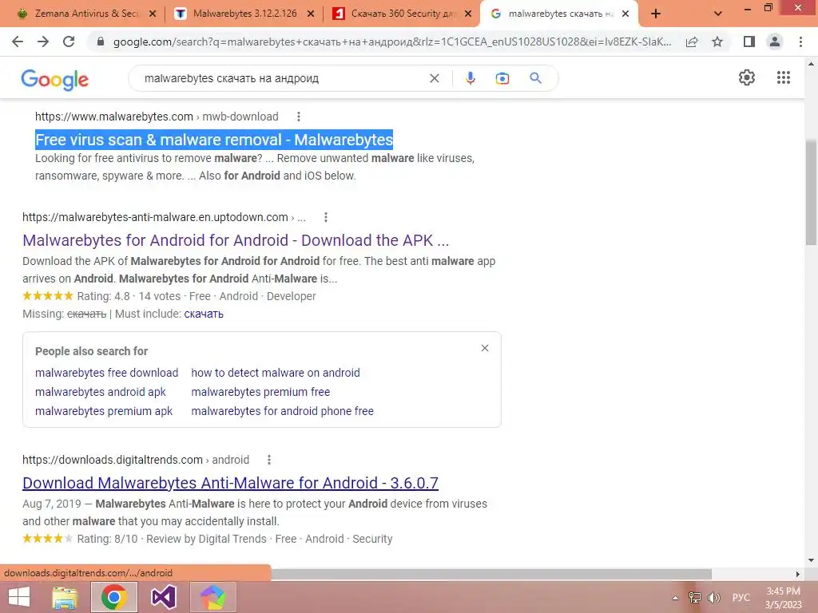Image resolution: width=818 pixels, height=613 pixels.
Task: Open Malwarebytes for Android APK result
Action: pyautogui.click(x=236, y=240)
